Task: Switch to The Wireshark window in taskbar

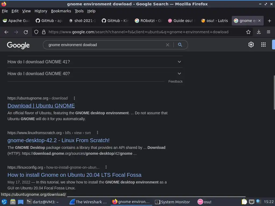Action: (x=88, y=202)
